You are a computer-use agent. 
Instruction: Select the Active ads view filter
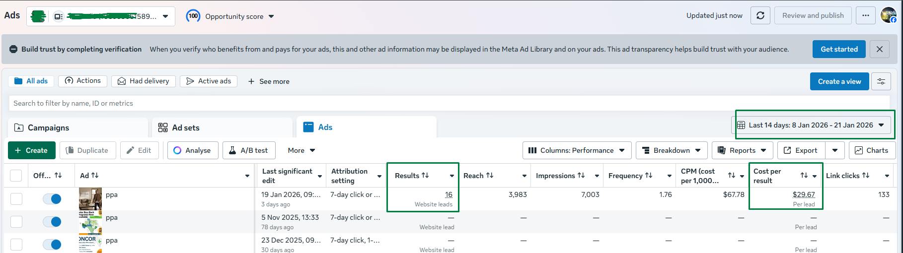209,81
